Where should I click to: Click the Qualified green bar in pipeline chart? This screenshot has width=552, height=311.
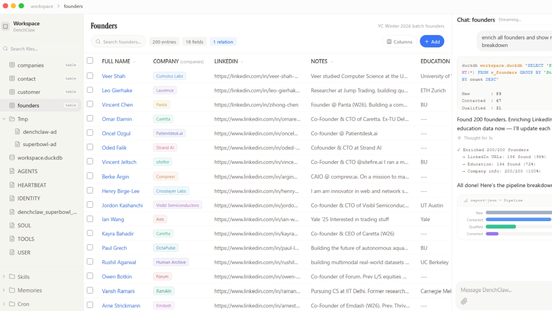pos(500,227)
